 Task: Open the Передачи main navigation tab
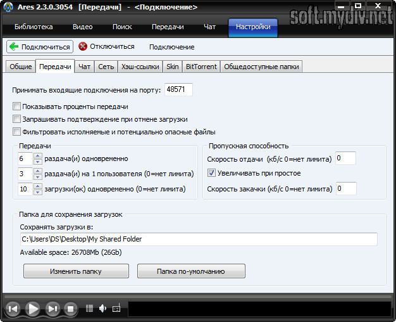168,27
